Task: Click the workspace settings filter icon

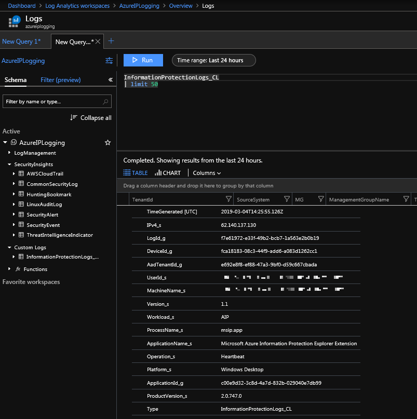Action: [x=109, y=61]
